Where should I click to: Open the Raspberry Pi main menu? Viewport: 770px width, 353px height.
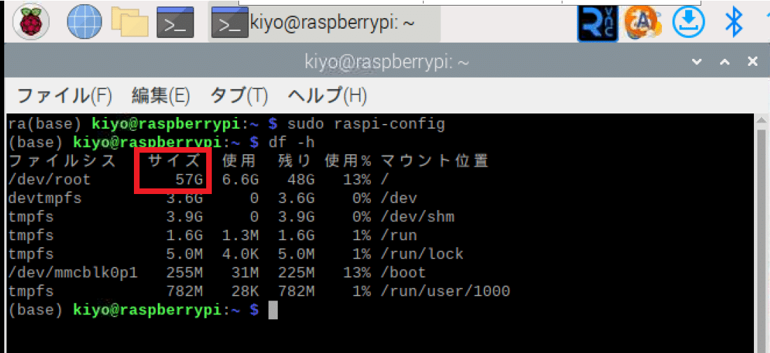coord(32,22)
